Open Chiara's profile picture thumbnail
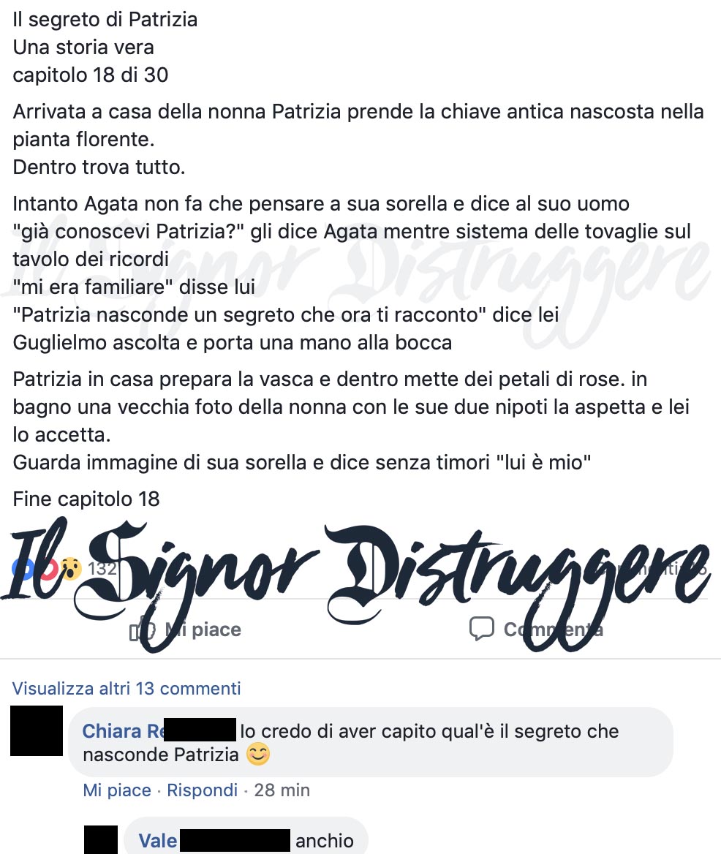721x854 pixels. pyautogui.click(x=37, y=730)
